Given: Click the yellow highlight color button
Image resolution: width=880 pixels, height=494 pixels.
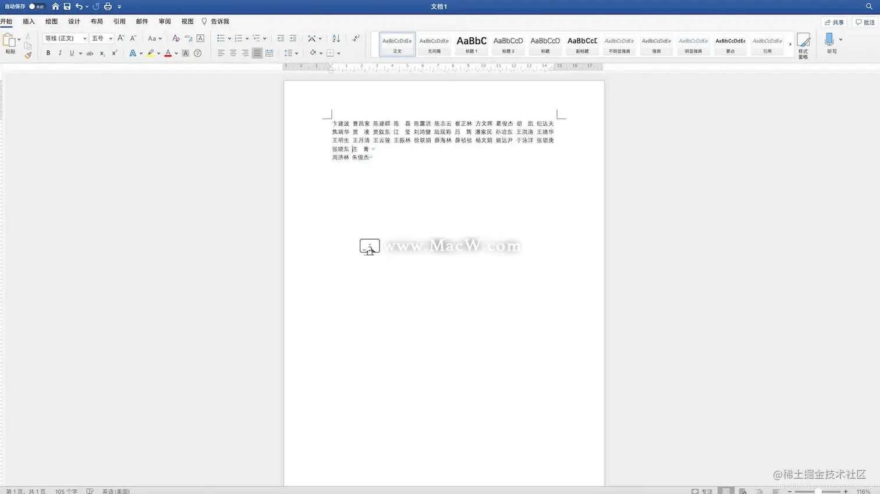Looking at the screenshot, I should pyautogui.click(x=151, y=53).
